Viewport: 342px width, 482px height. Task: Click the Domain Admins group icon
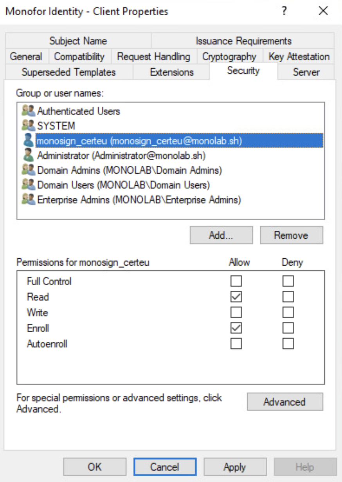click(x=29, y=170)
